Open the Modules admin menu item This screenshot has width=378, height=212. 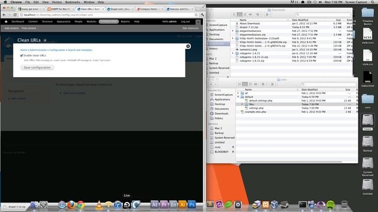[92, 22]
